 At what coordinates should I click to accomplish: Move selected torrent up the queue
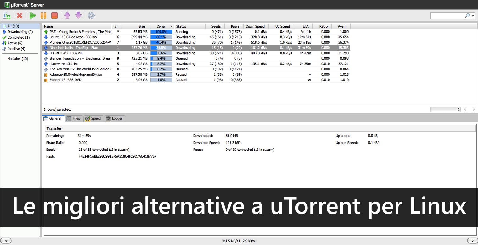[x=67, y=15]
